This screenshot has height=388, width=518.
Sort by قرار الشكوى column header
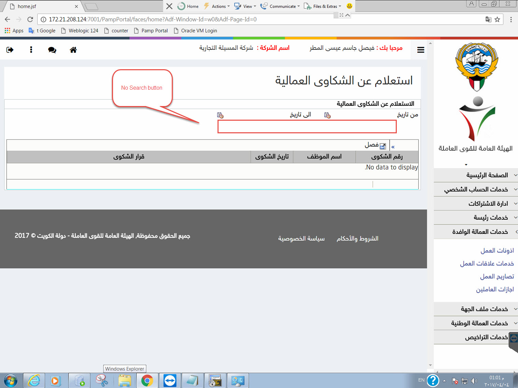129,157
